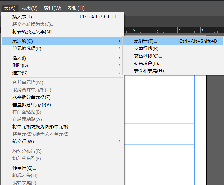Expand the 单元格选项(P) submenu

pyautogui.click(x=27, y=49)
